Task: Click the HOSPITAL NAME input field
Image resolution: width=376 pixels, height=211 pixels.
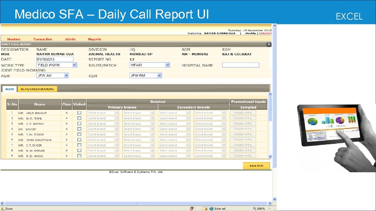Action: click(x=240, y=65)
